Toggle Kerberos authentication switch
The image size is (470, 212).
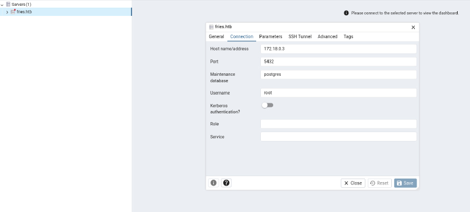[x=267, y=105]
